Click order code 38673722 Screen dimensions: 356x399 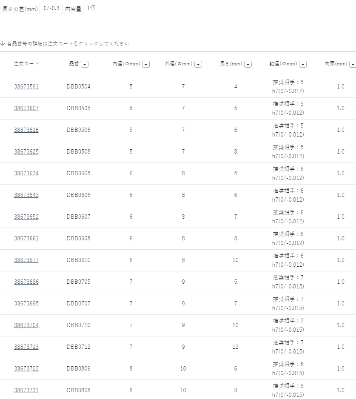pyautogui.click(x=26, y=369)
